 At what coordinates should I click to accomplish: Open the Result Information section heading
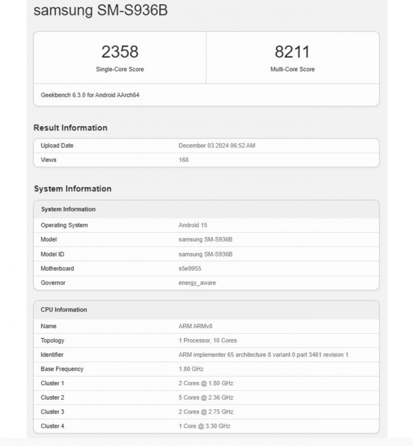pos(71,128)
